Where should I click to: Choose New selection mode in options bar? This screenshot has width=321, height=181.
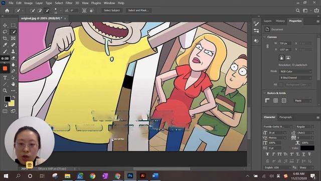click(x=32, y=11)
